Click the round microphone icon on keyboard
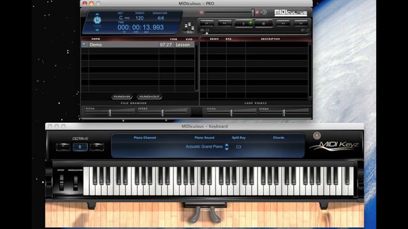This screenshot has width=408, height=229. pyautogui.click(x=317, y=135)
